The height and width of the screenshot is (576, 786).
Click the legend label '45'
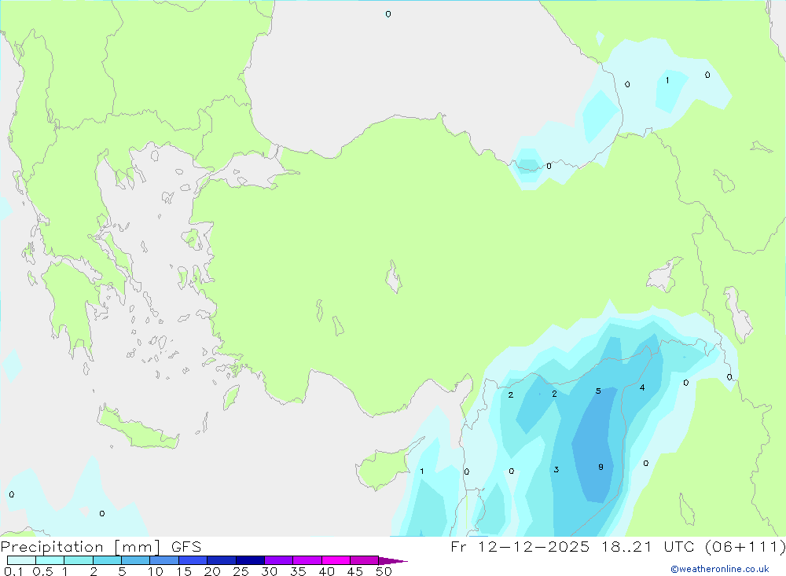(355, 571)
